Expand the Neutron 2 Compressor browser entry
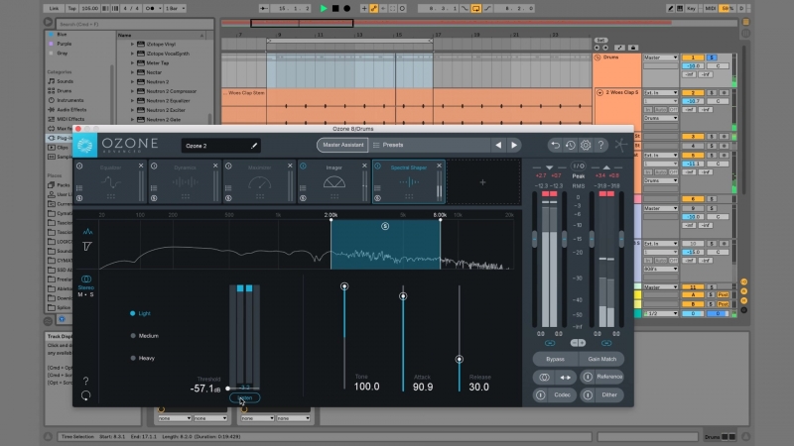The height and width of the screenshot is (446, 794). pyautogui.click(x=133, y=91)
